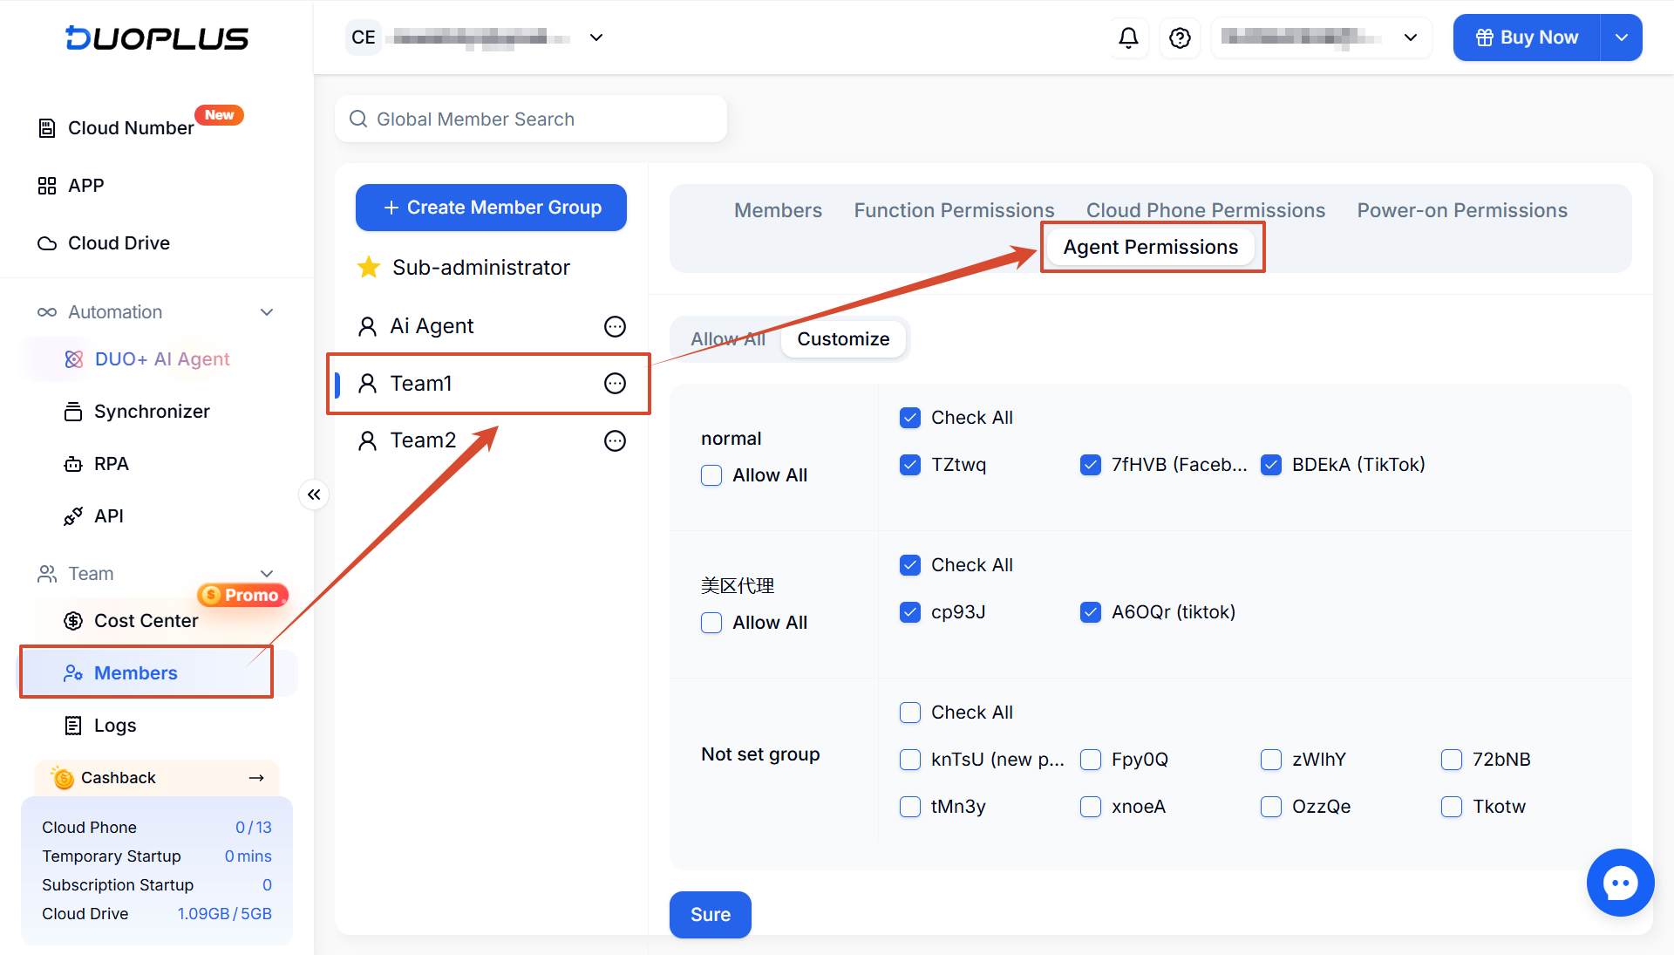Toggle Check All for 美区代理 group
The image size is (1674, 955).
click(910, 565)
